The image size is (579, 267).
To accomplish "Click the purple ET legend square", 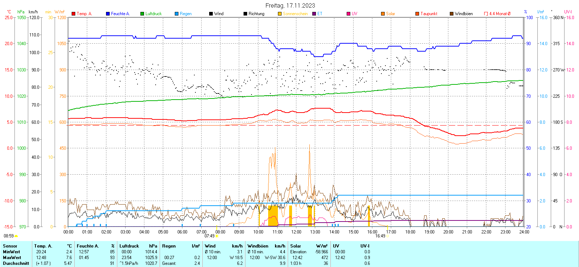I will (x=314, y=14).
